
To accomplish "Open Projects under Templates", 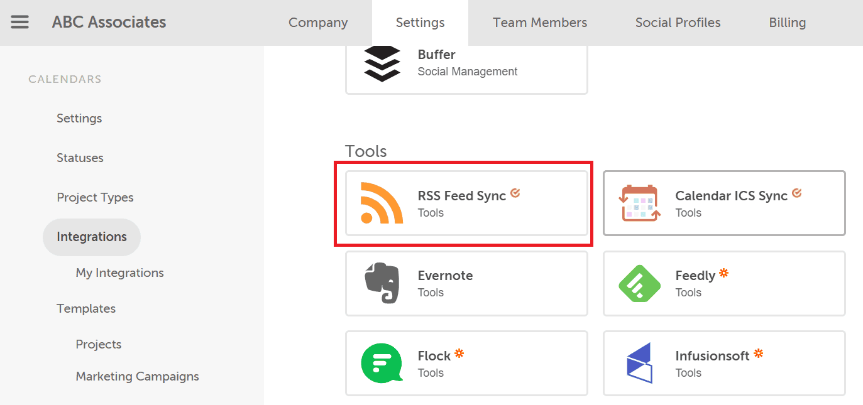I will (99, 344).
